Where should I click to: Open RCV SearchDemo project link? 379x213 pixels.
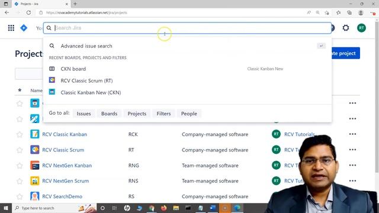point(62,196)
